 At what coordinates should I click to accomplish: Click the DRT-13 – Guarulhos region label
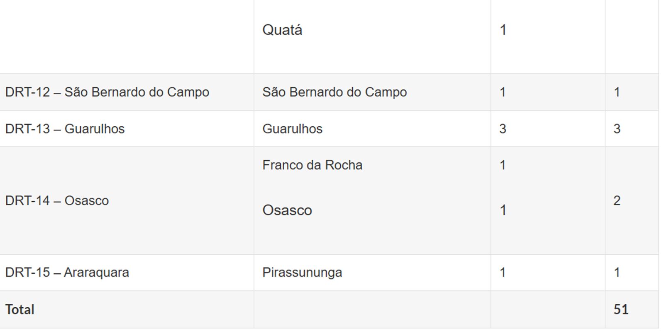click(65, 129)
